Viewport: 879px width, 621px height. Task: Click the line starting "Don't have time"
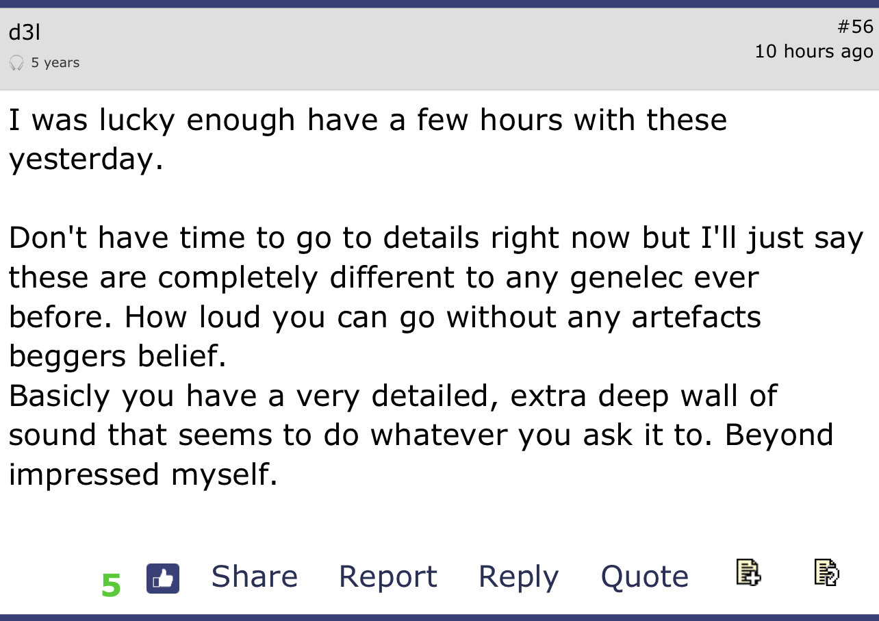tap(436, 238)
